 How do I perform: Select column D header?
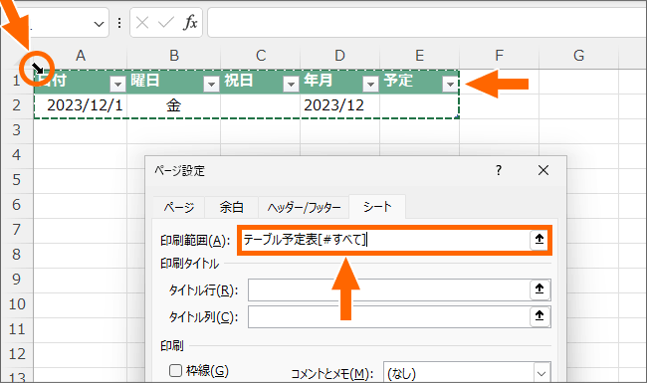coord(340,56)
